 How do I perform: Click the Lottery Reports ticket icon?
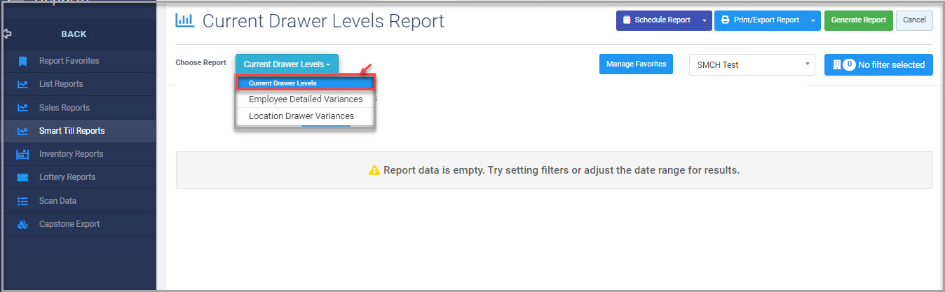pos(22,177)
